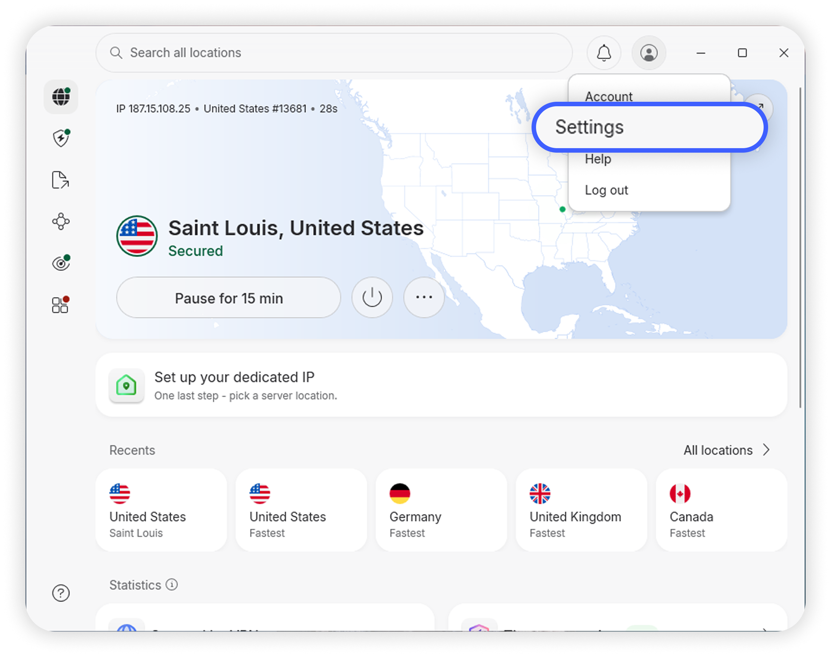Click the power disconnect button
831x657 pixels.
pos(372,297)
